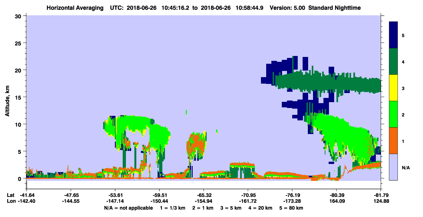
Task: Click longitude value -147.14
Action: tap(115, 201)
